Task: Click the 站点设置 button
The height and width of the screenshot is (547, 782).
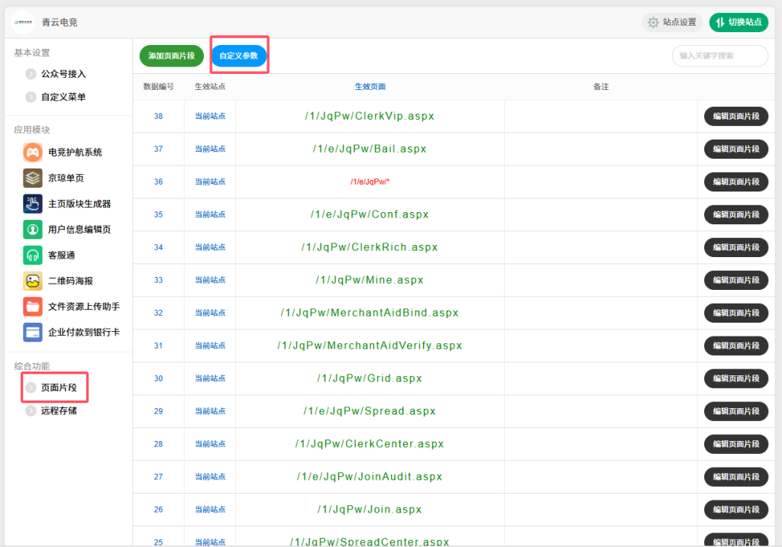Action: coord(672,22)
